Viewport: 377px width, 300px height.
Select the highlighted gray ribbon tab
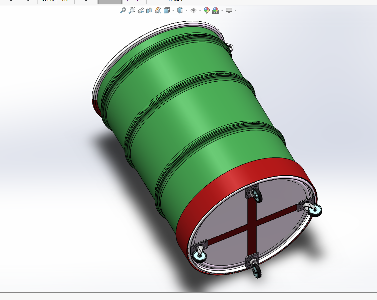pos(109,2)
